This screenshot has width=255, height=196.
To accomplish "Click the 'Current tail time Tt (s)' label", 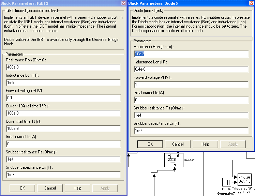I will pos(23,121).
